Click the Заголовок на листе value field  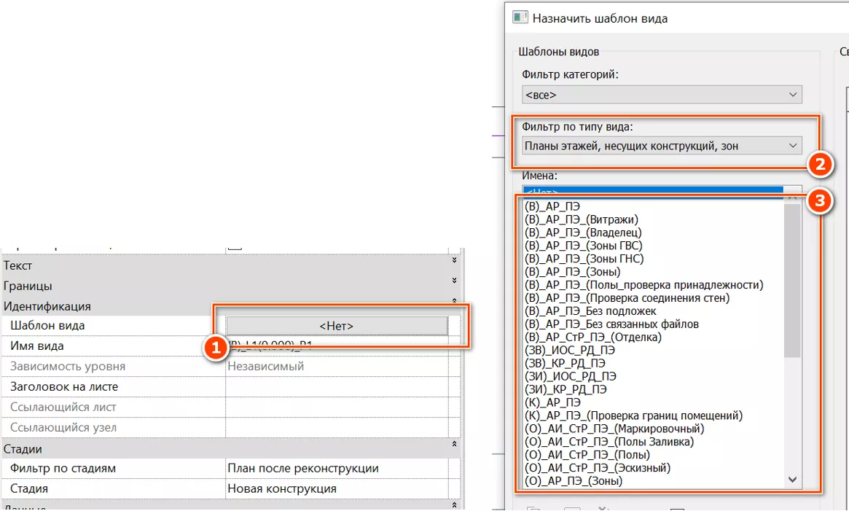[337, 387]
